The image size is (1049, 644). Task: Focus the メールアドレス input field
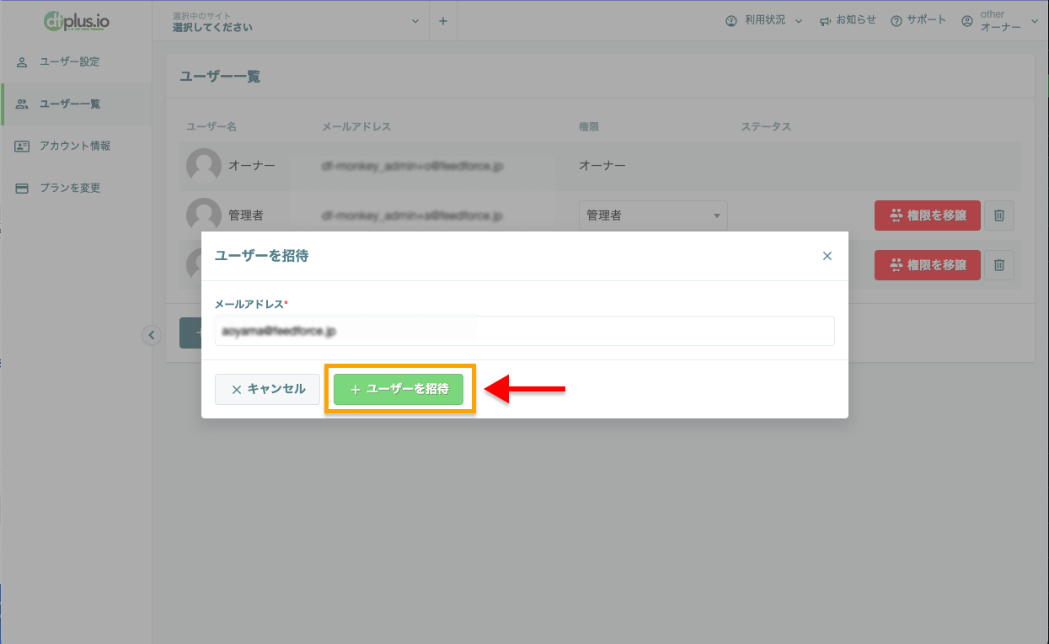[524, 331]
